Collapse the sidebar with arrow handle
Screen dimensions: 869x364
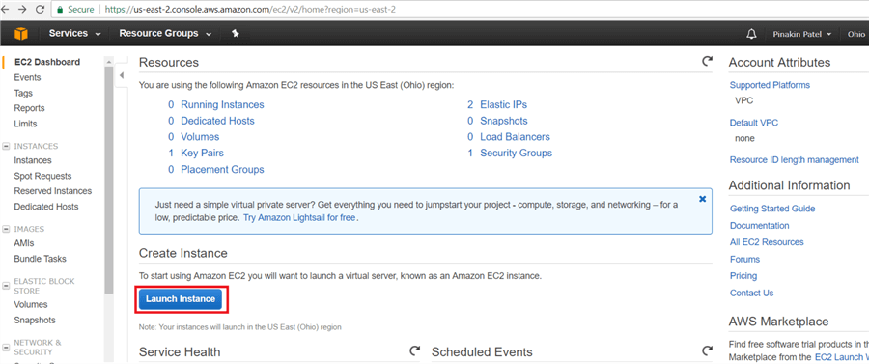click(x=122, y=76)
